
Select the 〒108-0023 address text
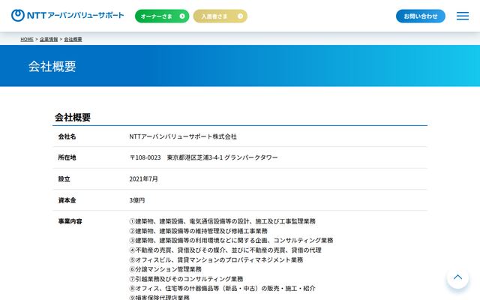pyautogui.click(x=203, y=157)
